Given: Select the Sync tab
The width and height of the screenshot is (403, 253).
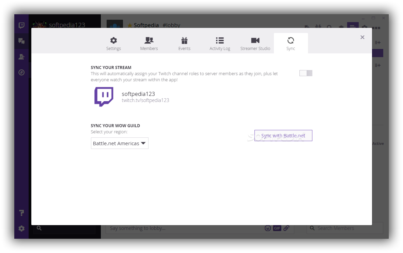Looking at the screenshot, I should [291, 44].
